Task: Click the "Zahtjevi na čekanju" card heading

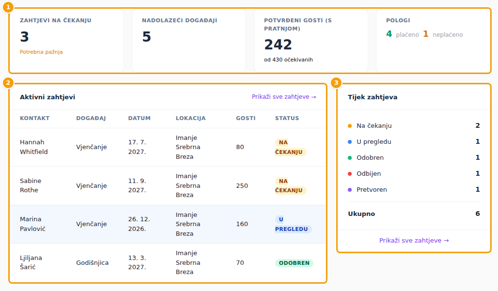Action: [56, 20]
